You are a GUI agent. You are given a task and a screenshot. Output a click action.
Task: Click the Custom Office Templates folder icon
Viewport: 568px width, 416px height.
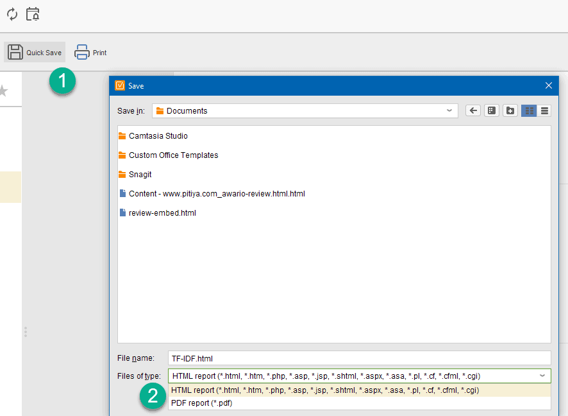pos(122,155)
